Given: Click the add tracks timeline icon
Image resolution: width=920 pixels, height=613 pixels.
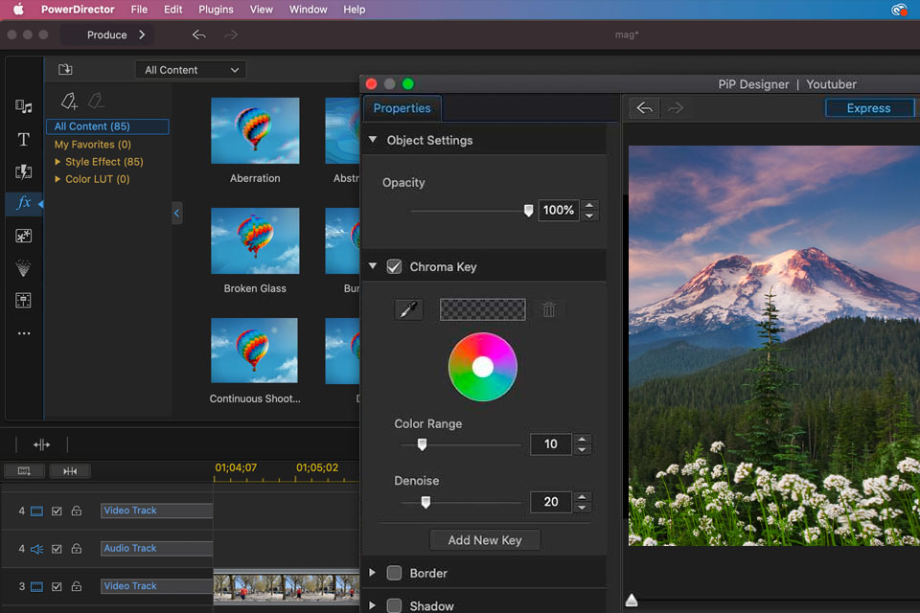Looking at the screenshot, I should pos(24,471).
